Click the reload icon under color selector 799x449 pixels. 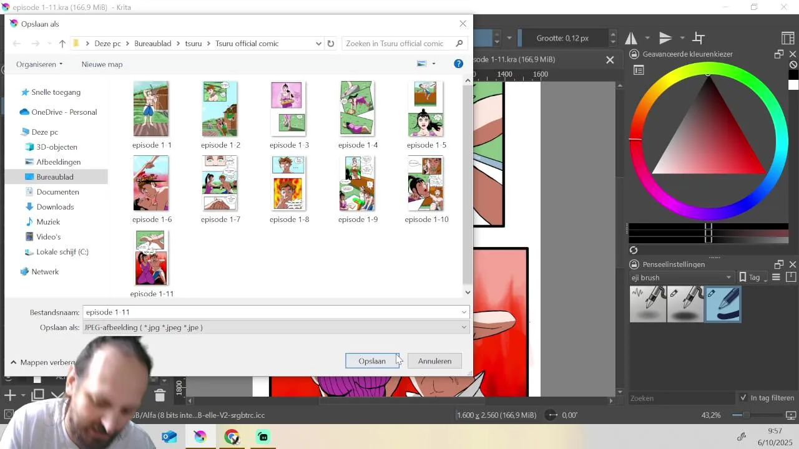634,250
